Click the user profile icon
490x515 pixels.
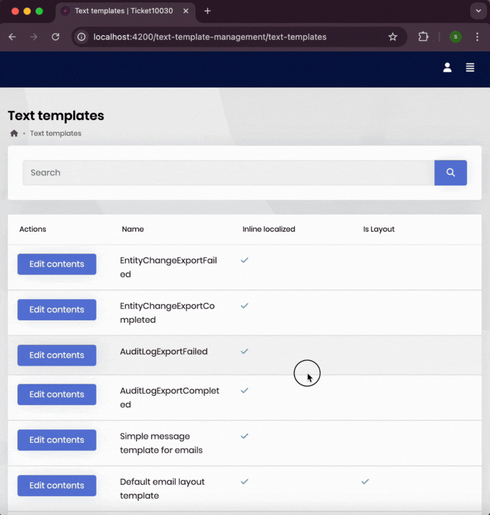pos(447,68)
